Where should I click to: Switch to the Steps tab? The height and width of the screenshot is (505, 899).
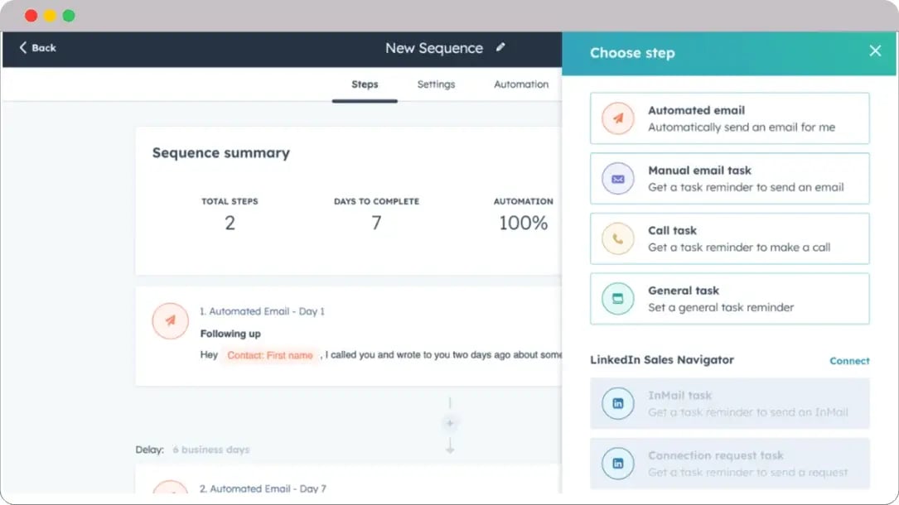point(365,84)
